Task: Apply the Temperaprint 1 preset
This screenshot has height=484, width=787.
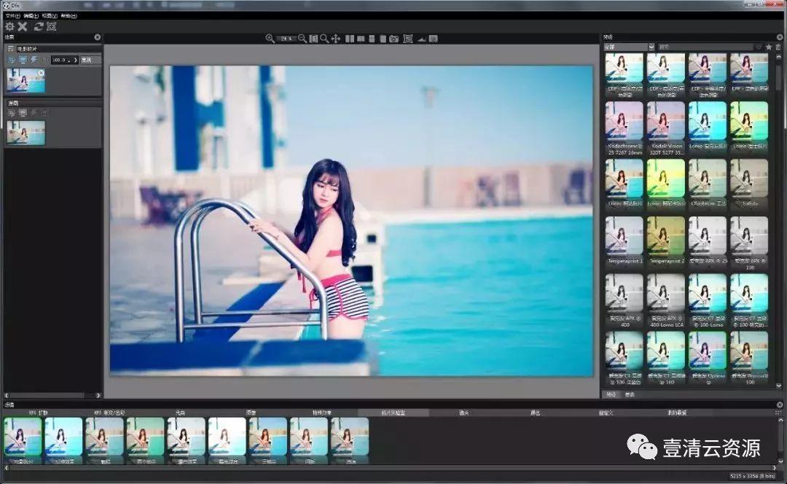Action: [x=624, y=240]
